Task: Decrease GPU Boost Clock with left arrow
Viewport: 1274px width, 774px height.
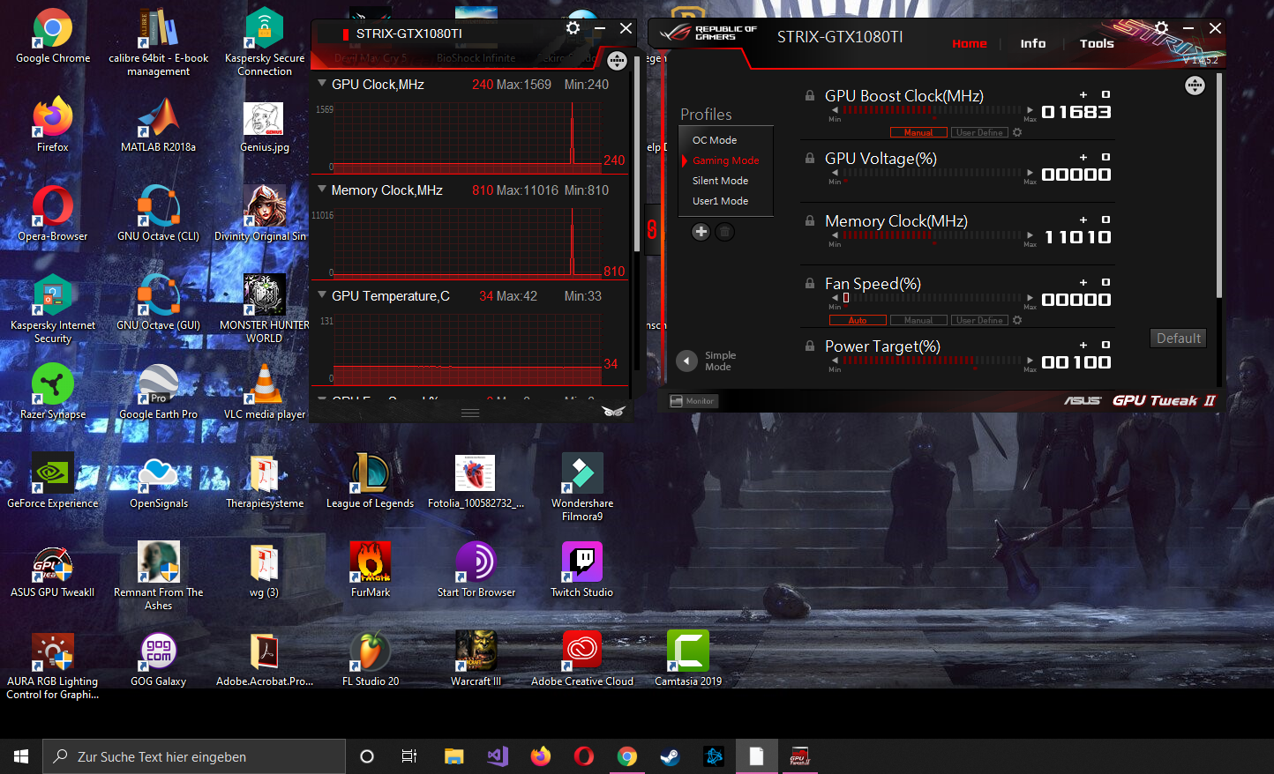Action: point(835,110)
